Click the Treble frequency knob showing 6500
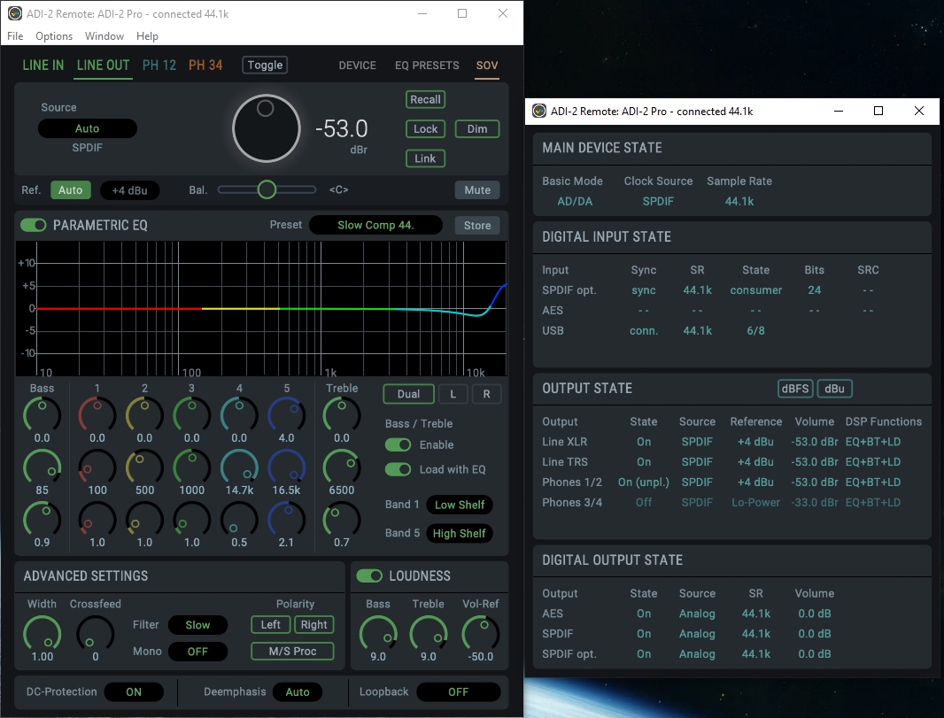The height and width of the screenshot is (718, 944). tap(341, 467)
